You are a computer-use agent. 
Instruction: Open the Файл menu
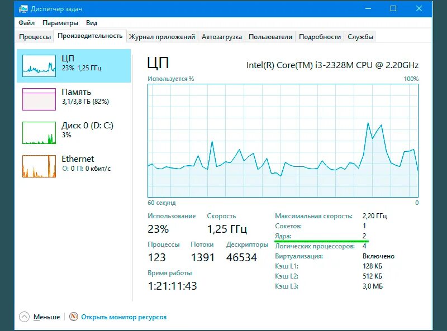pyautogui.click(x=26, y=23)
